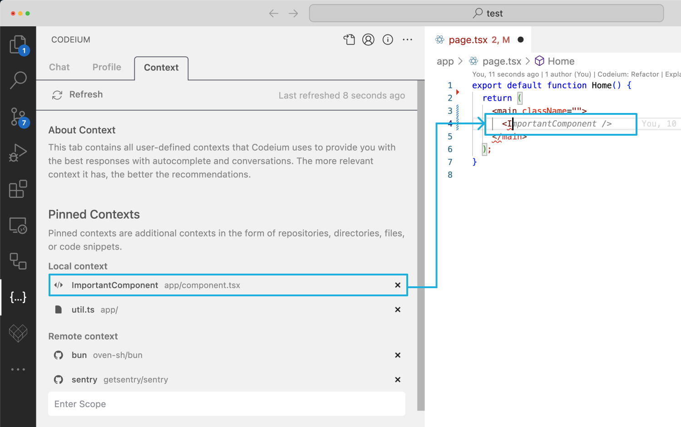Viewport: 681px width, 427px height.
Task: Click unsaved dot on page.tsx tab
Action: tap(521, 39)
